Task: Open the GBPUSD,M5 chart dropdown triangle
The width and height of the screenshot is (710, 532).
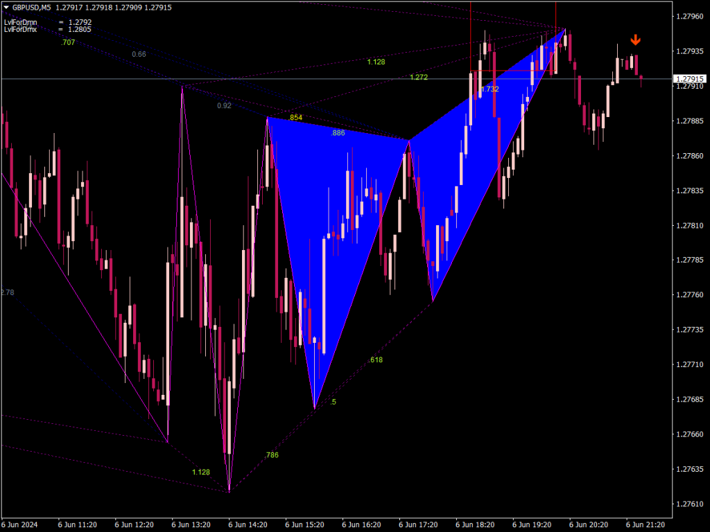Action: coord(6,8)
